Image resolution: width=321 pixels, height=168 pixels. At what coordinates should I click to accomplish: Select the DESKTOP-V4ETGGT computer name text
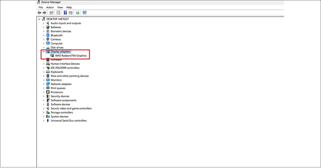57,19
